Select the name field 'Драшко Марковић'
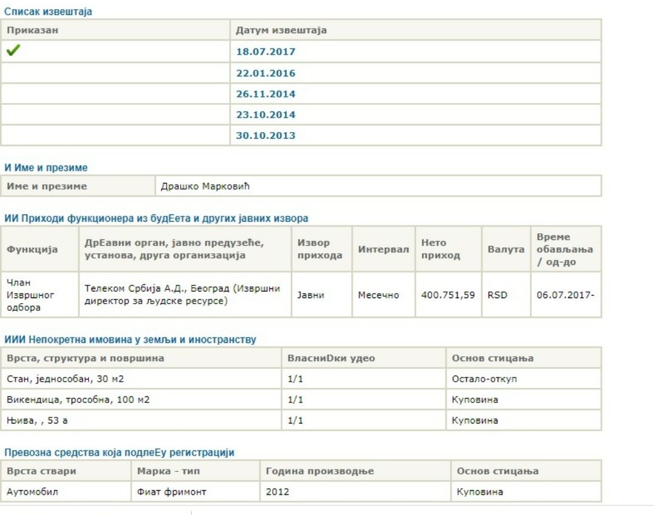The image size is (654, 515). tap(378, 186)
